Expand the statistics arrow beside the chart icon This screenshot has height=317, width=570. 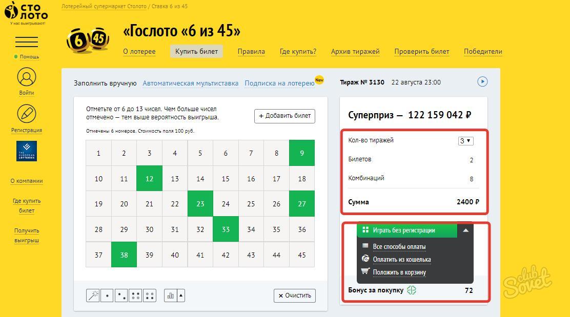[x=181, y=295]
